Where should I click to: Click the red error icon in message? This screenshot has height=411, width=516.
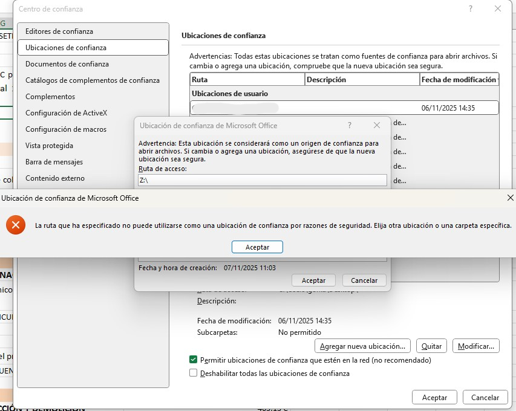pos(16,225)
